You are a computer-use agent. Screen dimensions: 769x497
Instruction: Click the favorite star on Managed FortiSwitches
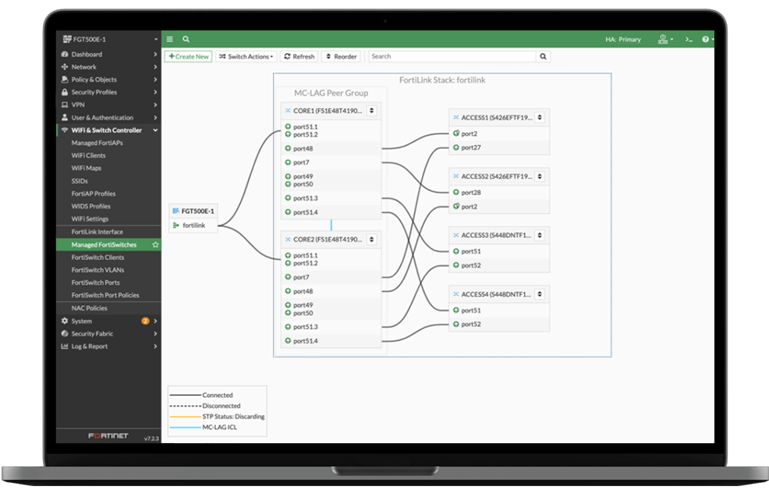click(x=155, y=245)
